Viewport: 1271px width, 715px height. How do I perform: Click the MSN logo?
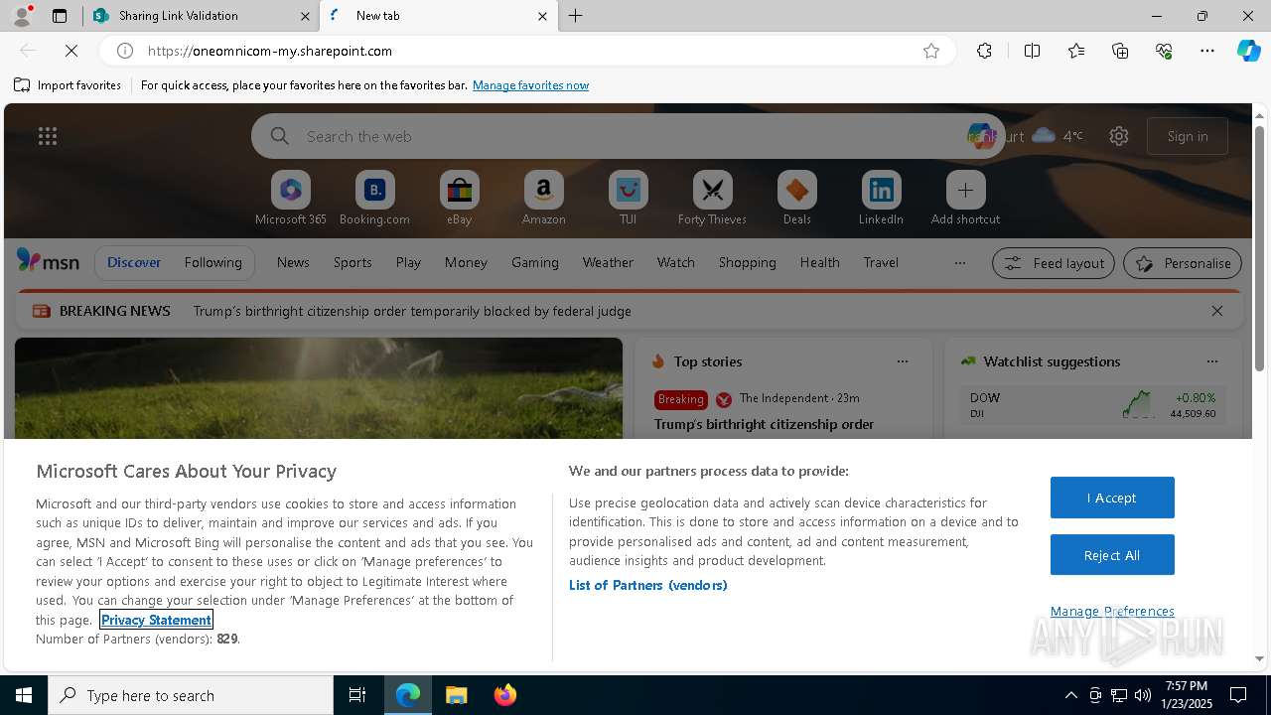click(48, 262)
